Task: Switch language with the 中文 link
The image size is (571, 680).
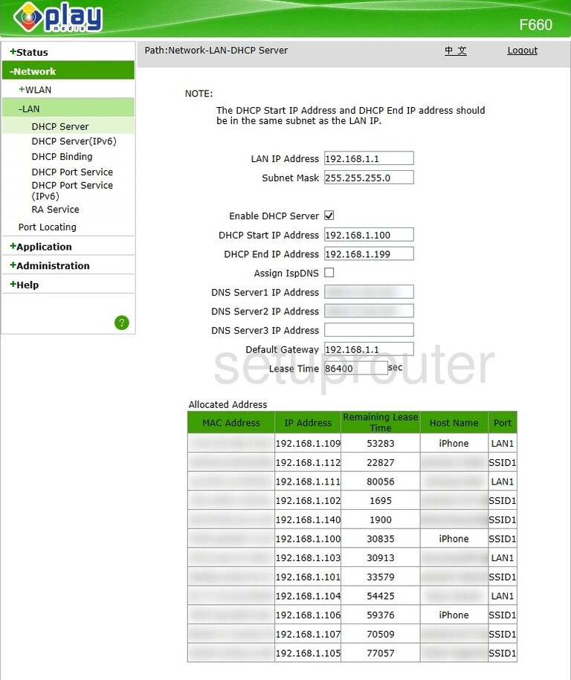Action: [455, 51]
